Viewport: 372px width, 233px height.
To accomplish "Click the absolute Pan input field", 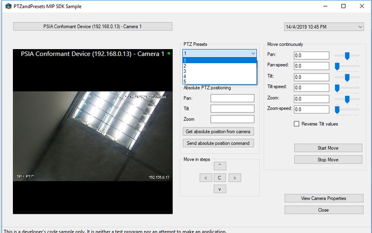I will tap(232, 98).
